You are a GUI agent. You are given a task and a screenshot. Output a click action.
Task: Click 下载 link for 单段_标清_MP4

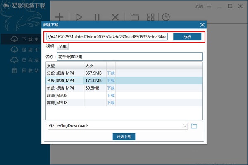(111, 88)
